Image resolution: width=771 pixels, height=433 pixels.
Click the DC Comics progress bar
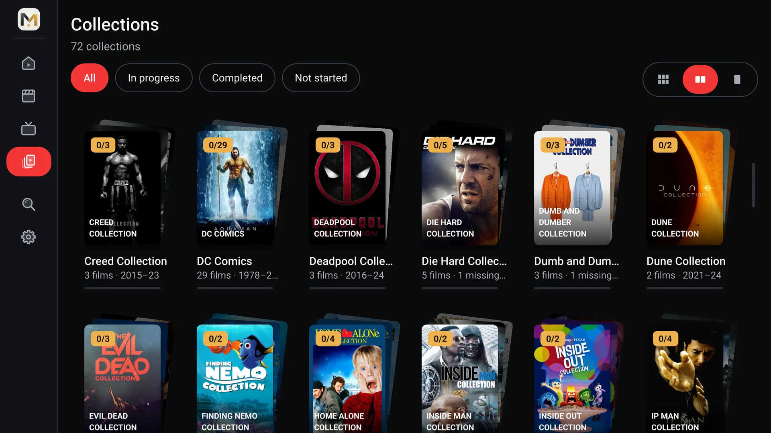[x=235, y=288]
